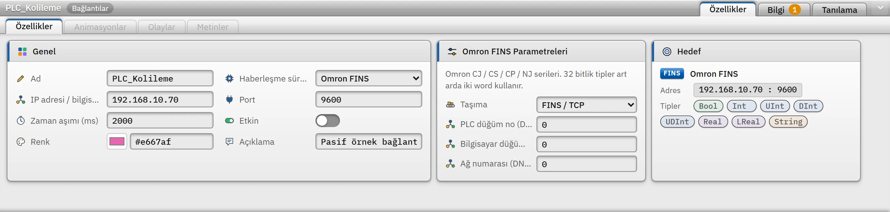The width and height of the screenshot is (890, 212).
Task: Click the node icon beside Ağ numarası
Action: (x=450, y=164)
